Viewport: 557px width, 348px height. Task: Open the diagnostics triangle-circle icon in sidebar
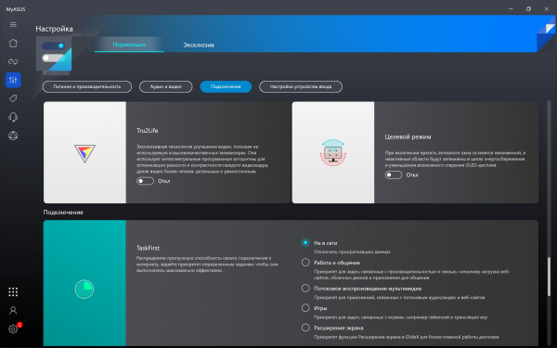click(x=13, y=135)
